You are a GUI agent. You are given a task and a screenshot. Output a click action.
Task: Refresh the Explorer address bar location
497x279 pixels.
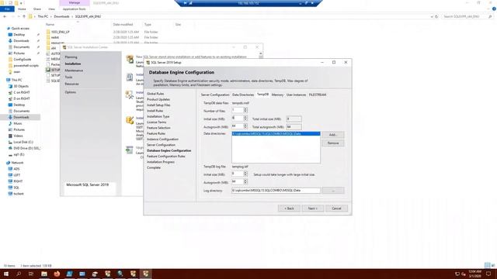tap(436, 16)
